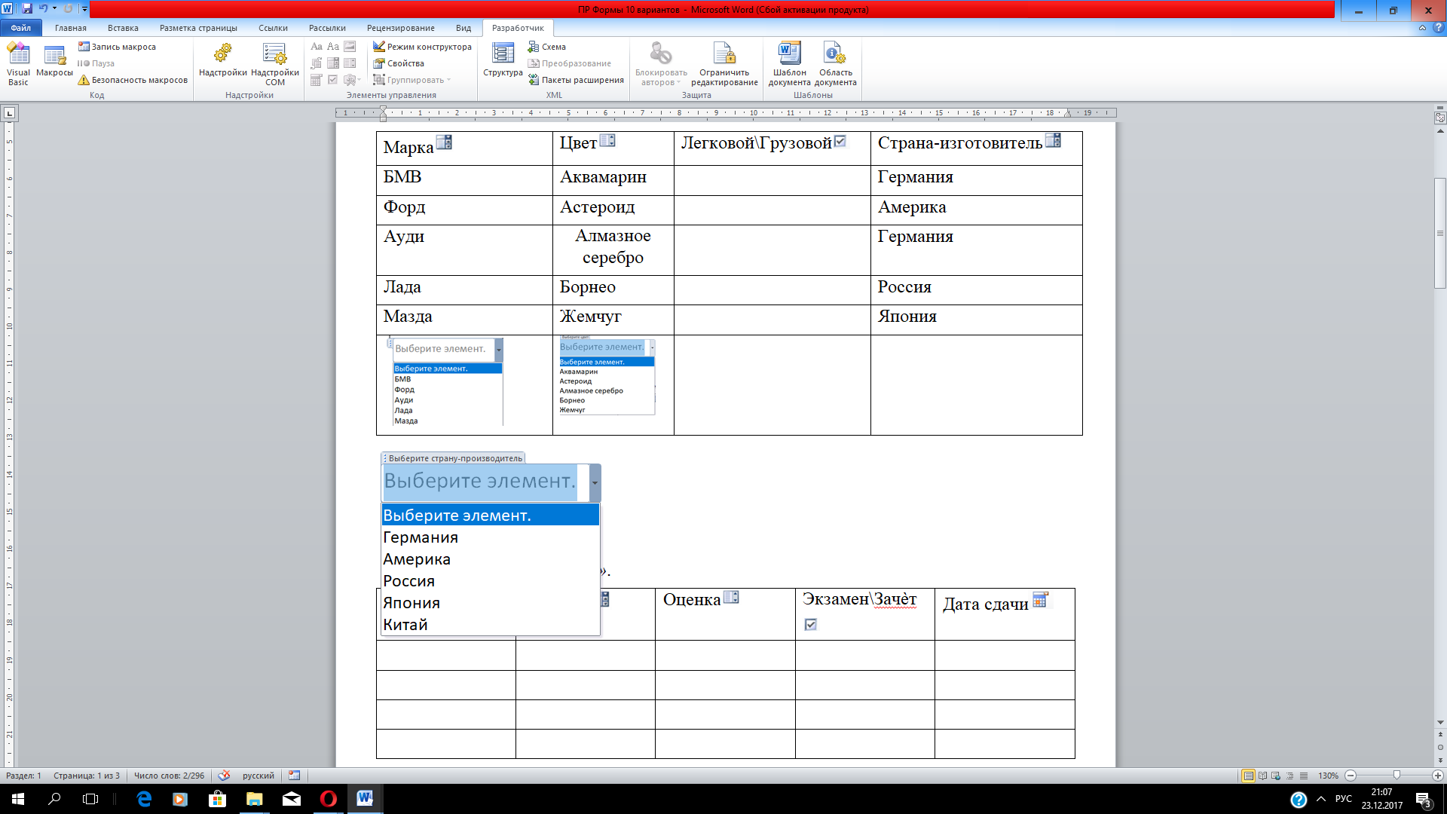The image size is (1447, 814).
Task: Start Запись макроса
Action: 118,47
